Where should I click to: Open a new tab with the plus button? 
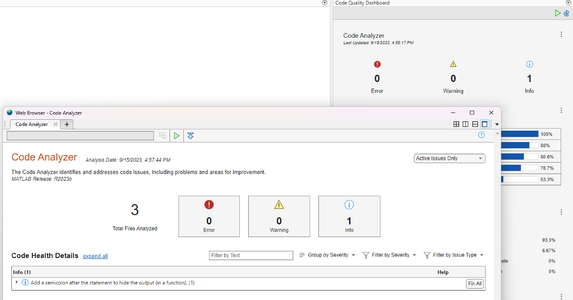click(67, 124)
